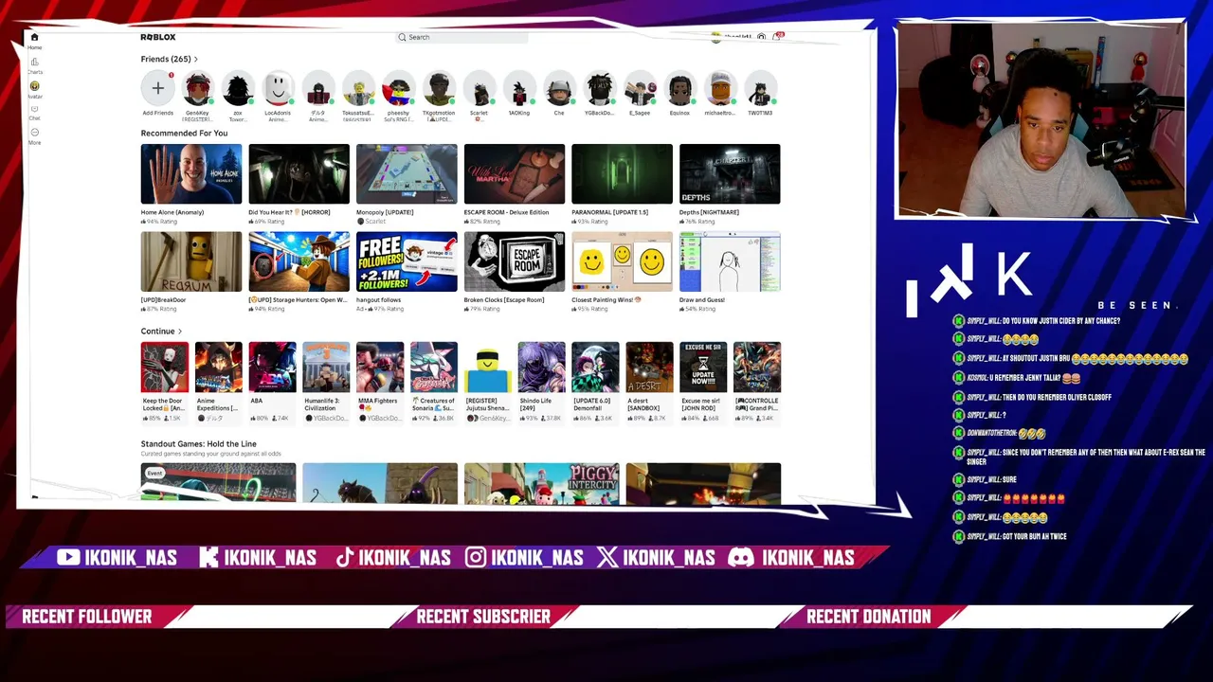
Task: Continue playing [UPDATE 6.0] Demonfall
Action: (x=595, y=368)
